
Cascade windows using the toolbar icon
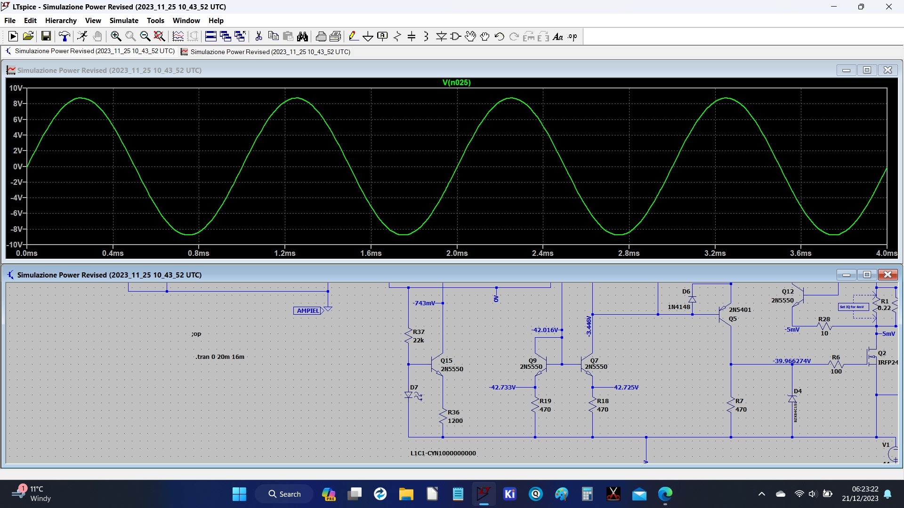(226, 36)
